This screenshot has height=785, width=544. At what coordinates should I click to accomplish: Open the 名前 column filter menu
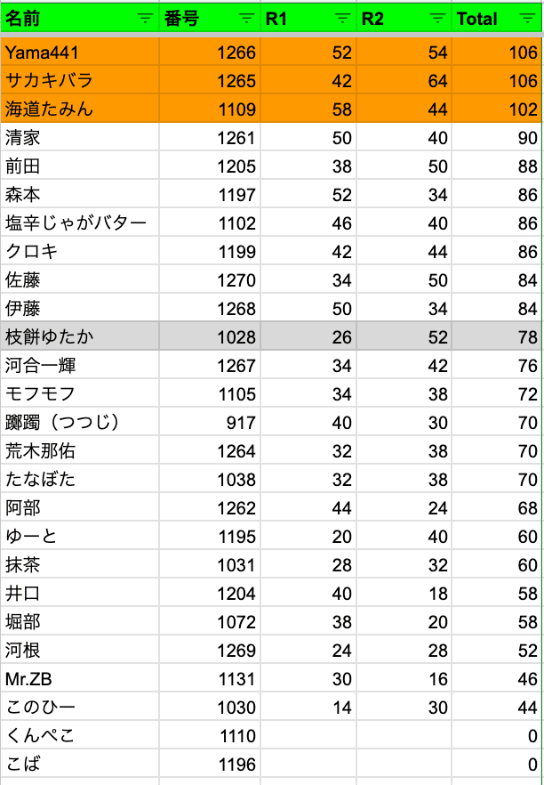(144, 19)
